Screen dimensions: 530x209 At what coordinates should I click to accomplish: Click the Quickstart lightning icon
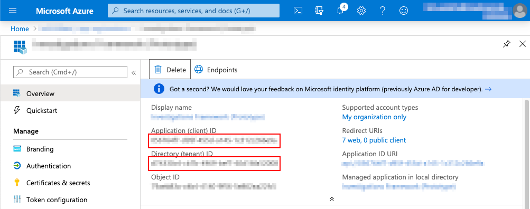(17, 110)
